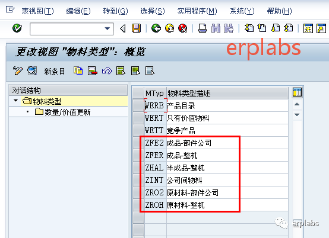The height and width of the screenshot is (238, 329).
Task: Save with the floppy disk icon
Action: point(136,28)
